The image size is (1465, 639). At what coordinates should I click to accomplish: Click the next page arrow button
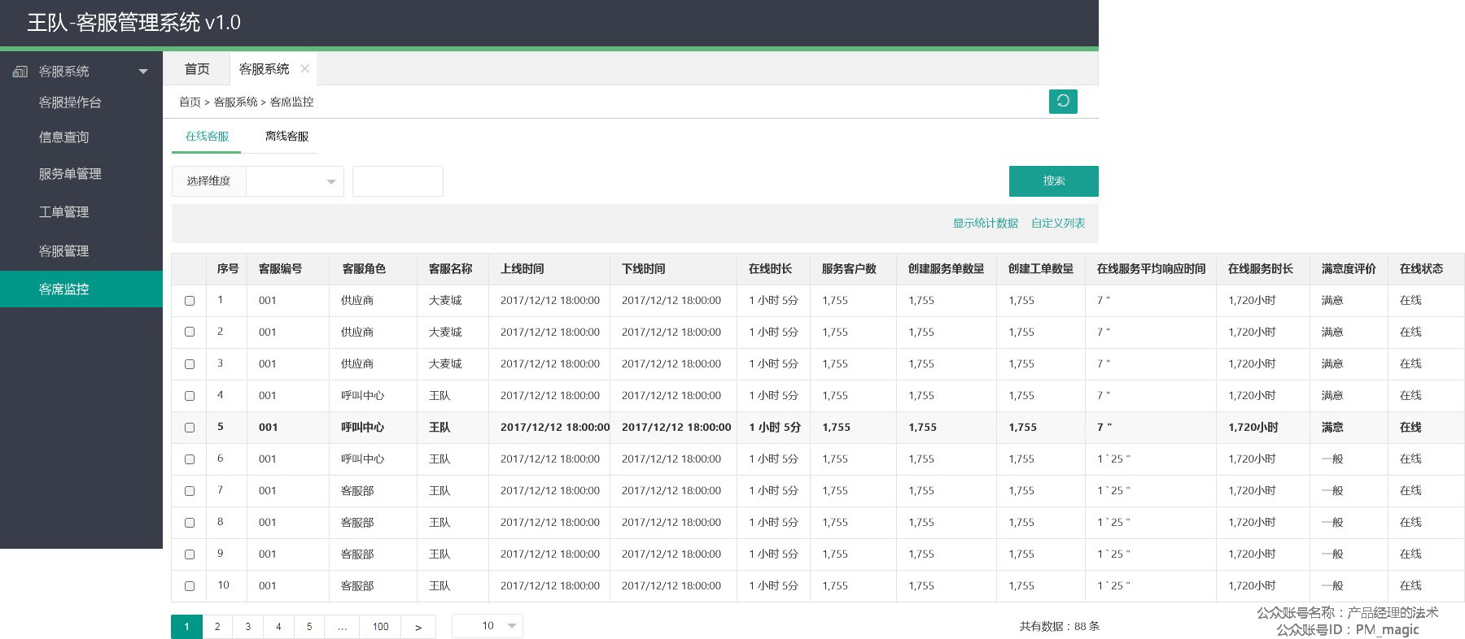coord(418,627)
